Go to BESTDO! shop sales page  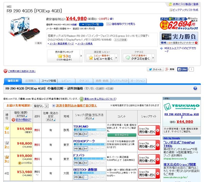click(149, 173)
